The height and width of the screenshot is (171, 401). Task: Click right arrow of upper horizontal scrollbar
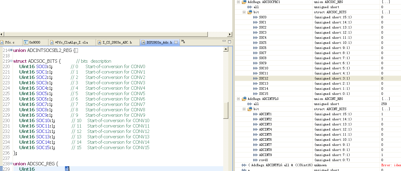[230, 34]
